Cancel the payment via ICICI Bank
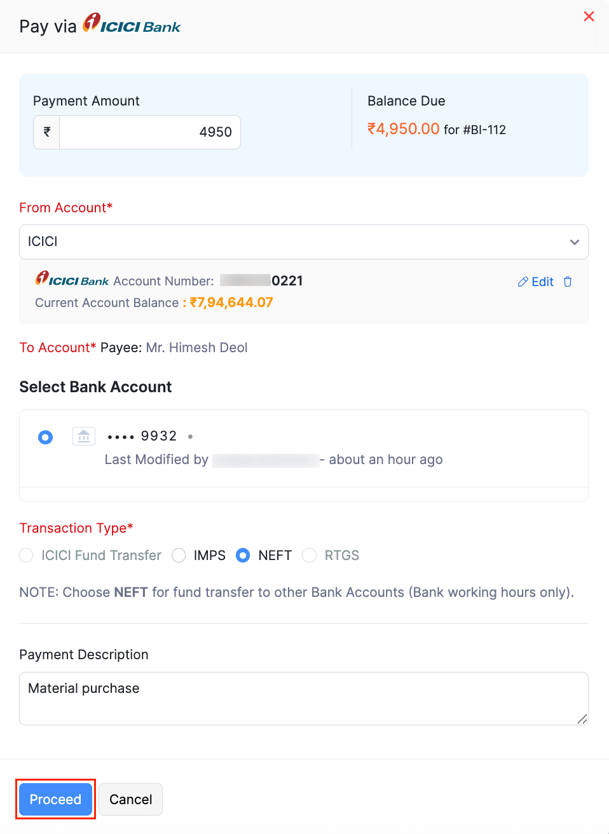The height and width of the screenshot is (834, 609). 130,799
